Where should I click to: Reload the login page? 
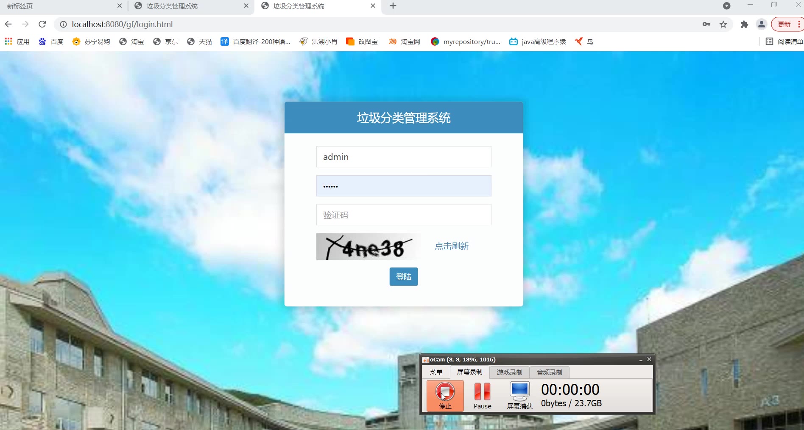click(42, 24)
